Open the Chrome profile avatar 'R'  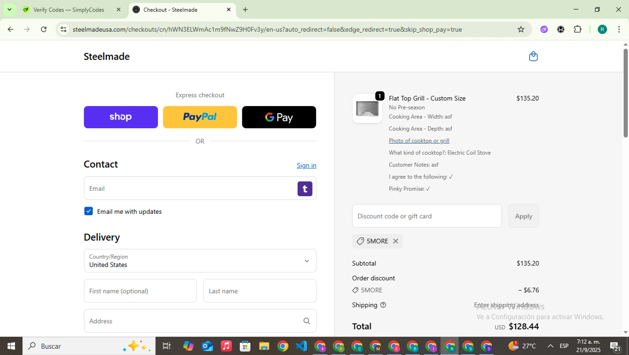pos(602,29)
